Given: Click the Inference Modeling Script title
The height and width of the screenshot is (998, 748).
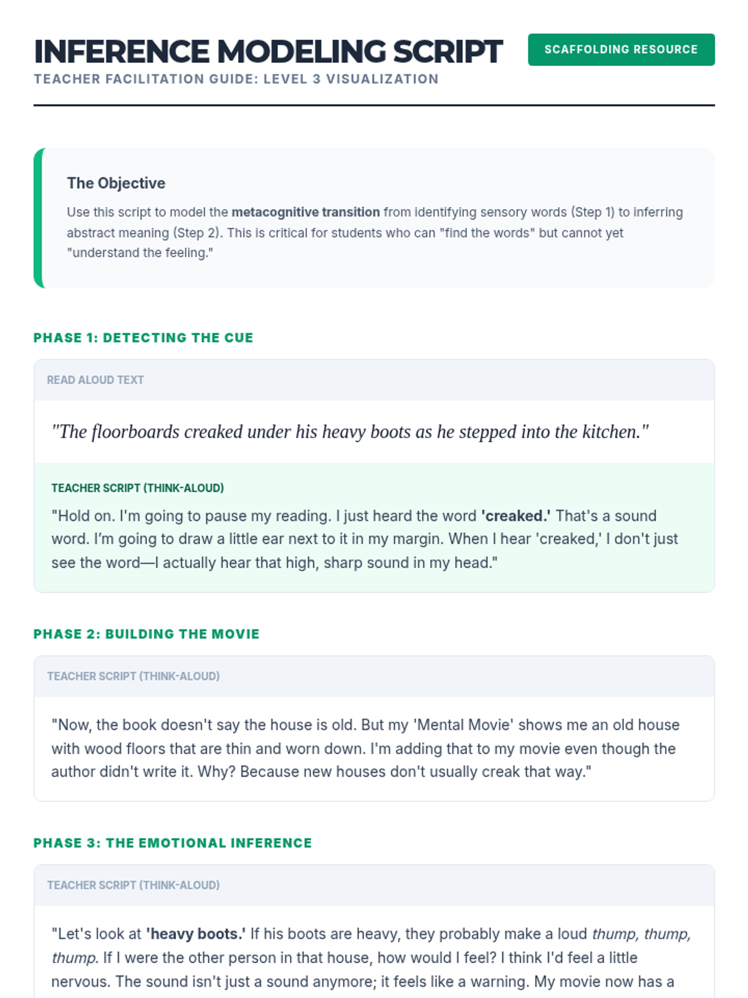Looking at the screenshot, I should pos(268,52).
